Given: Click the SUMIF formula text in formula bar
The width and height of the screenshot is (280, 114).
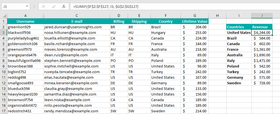Looking at the screenshot, I should click(x=106, y=7).
